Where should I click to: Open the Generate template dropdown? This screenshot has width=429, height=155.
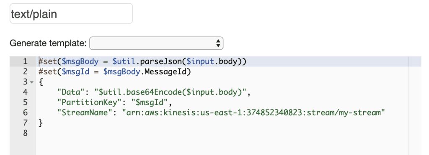pyautogui.click(x=156, y=43)
